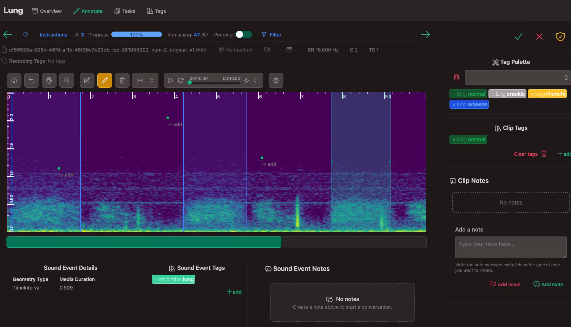The width and height of the screenshot is (571, 327).
Task: Click the note text input field
Action: [x=511, y=247]
